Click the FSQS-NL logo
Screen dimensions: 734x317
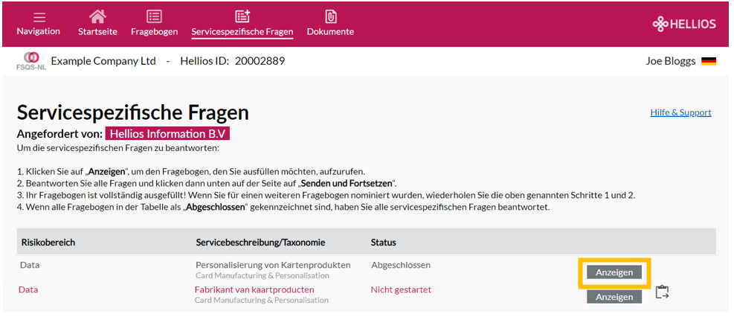click(x=31, y=61)
